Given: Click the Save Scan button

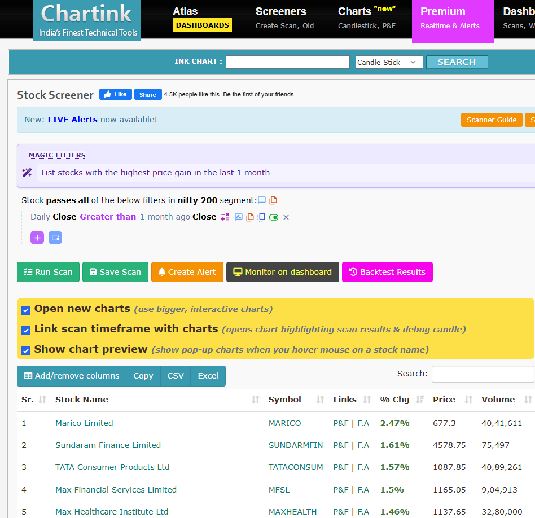Looking at the screenshot, I should pyautogui.click(x=115, y=272).
